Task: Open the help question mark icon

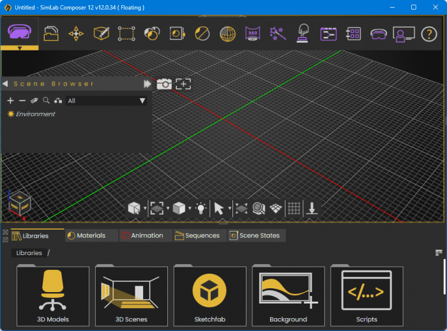Action: tap(430, 33)
